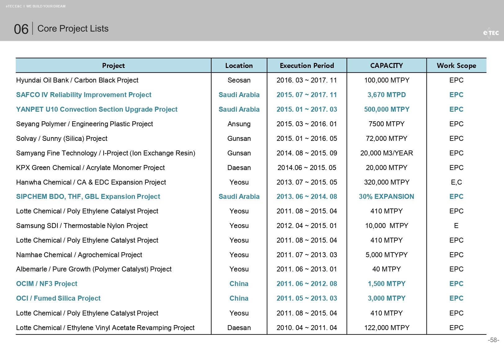Click the period '2015. 07 ~ 2017. 11'
Image resolution: width=504 pixels, height=349 pixels.
click(307, 95)
